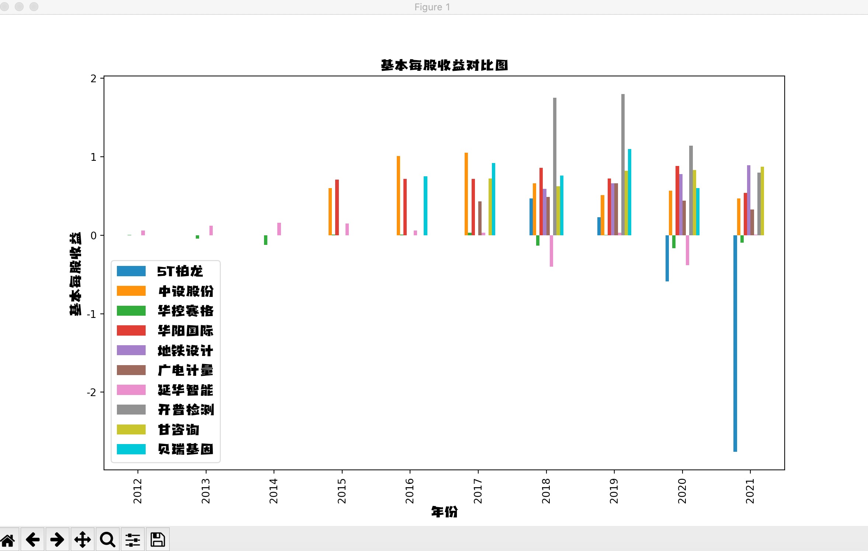Click the yellow 甘咨询 legend swatch

(x=131, y=429)
